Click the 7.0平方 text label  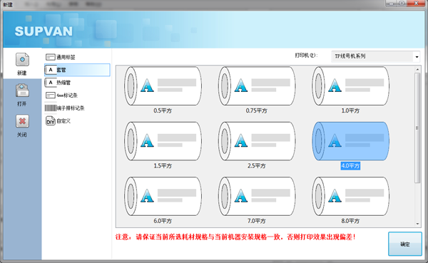click(257, 221)
